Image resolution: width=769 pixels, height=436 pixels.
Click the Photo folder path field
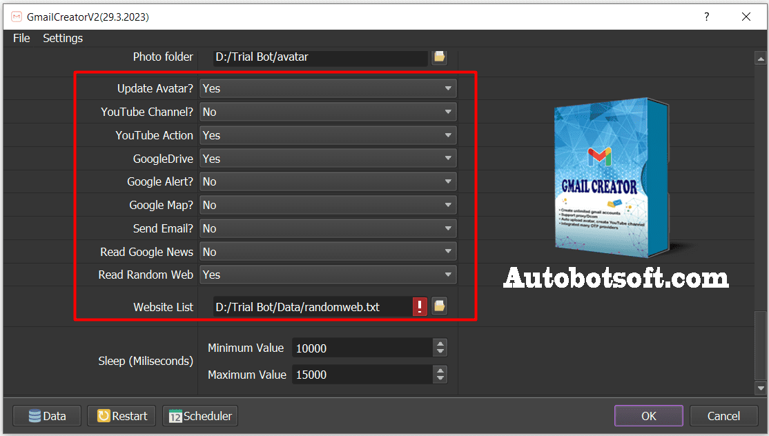pos(320,57)
